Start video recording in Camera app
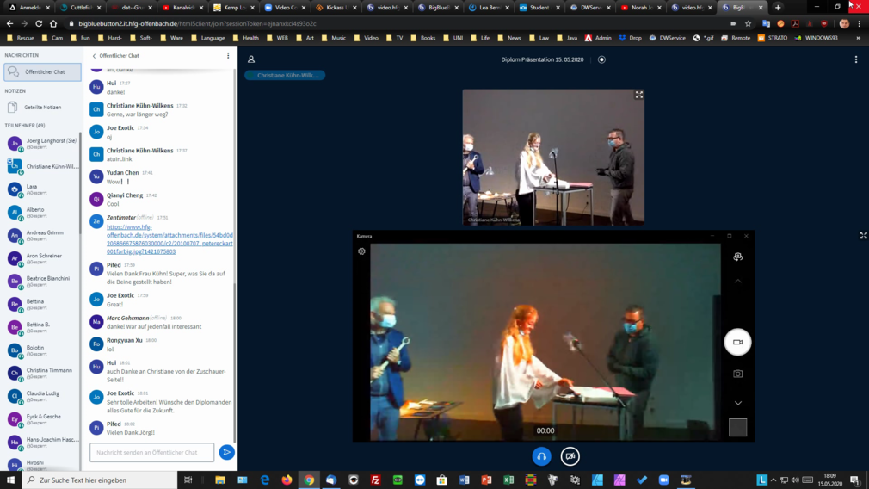This screenshot has height=489, width=869. 737,342
